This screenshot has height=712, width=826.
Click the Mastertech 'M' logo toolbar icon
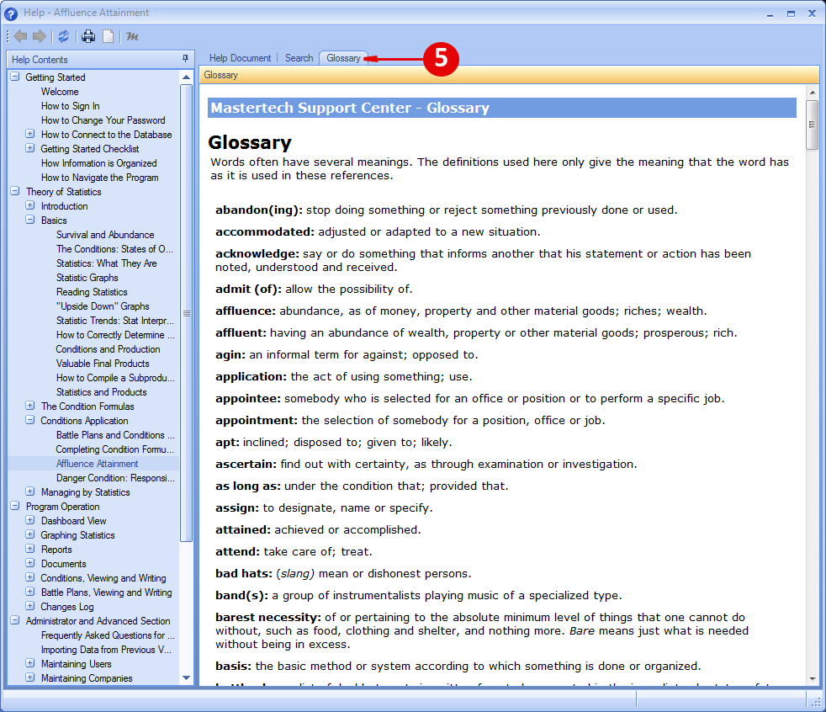point(132,36)
